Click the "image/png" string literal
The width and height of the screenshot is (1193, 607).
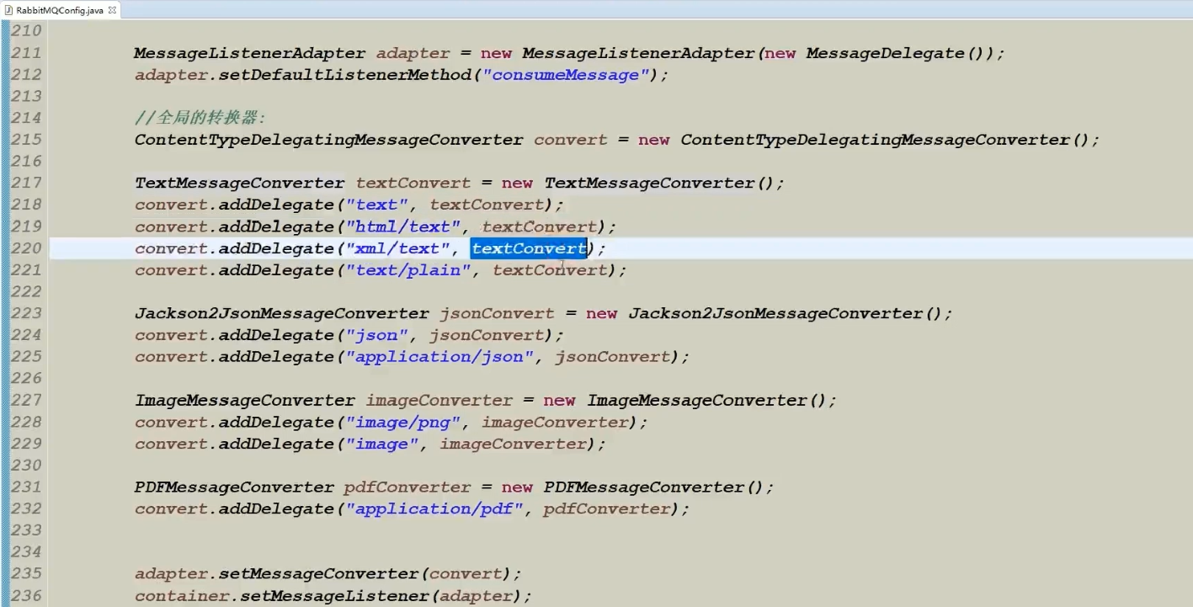tap(402, 422)
